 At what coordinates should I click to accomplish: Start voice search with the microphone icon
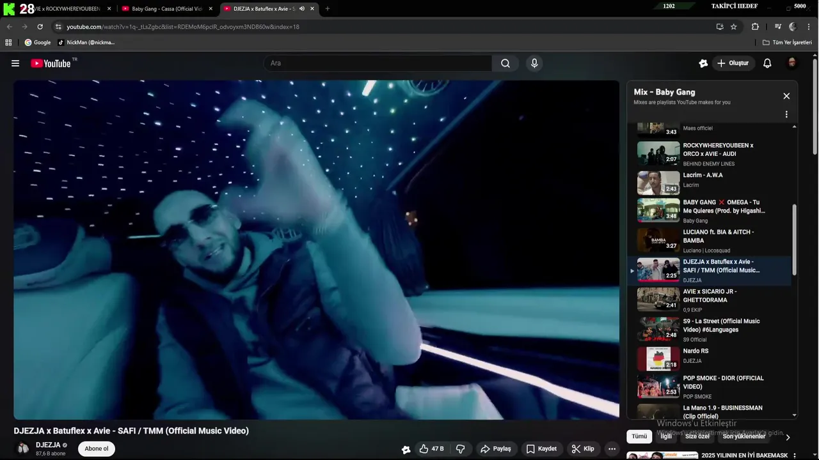coord(534,63)
